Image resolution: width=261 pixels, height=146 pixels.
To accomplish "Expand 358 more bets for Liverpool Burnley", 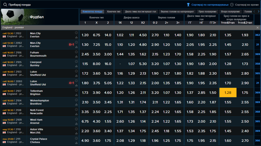I will 257,64.
